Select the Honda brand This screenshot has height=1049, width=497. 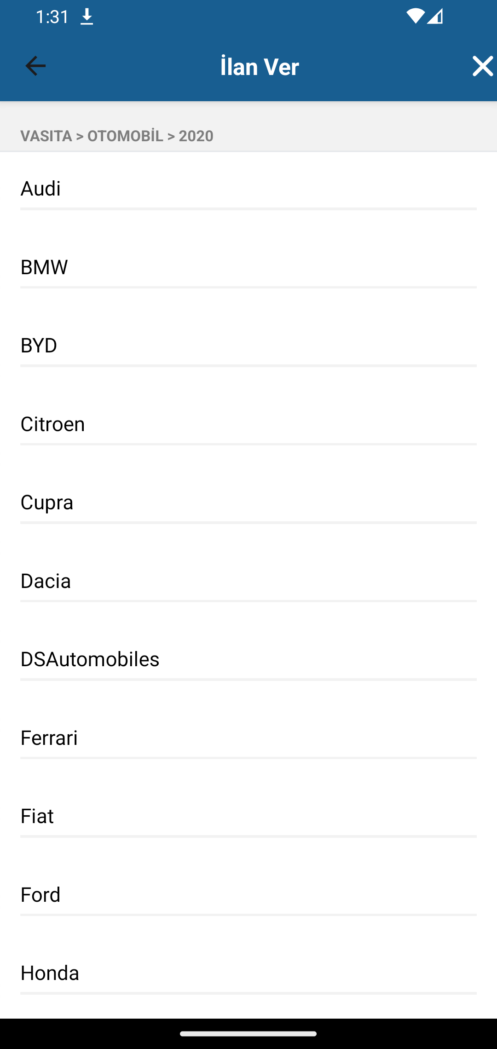(248, 973)
